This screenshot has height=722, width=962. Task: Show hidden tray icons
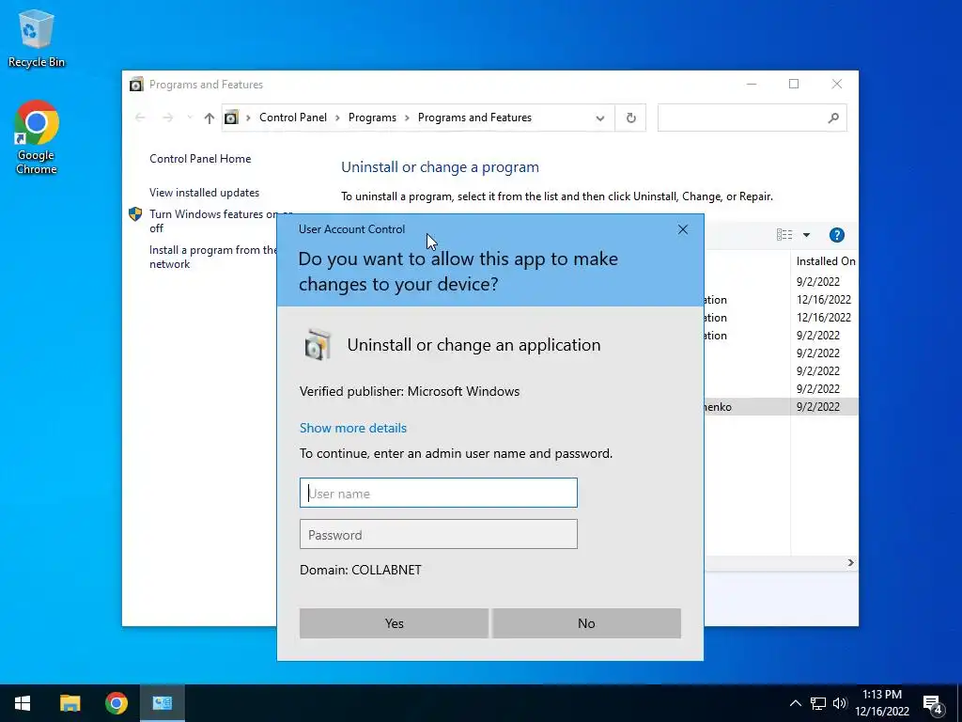pos(795,703)
